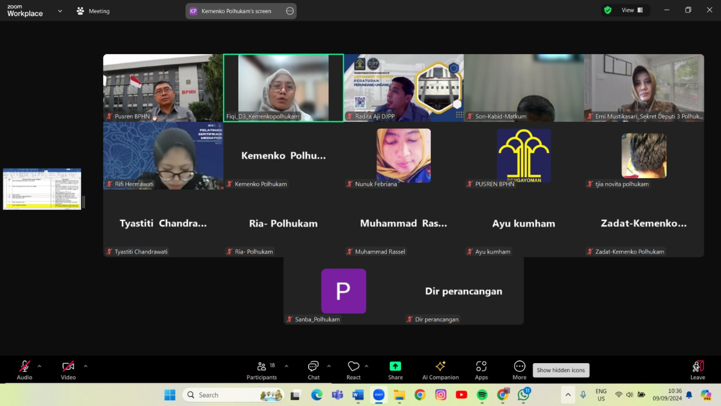Click Sanba_Polhukam purple P avatar
This screenshot has height=406, width=721.
(x=344, y=291)
